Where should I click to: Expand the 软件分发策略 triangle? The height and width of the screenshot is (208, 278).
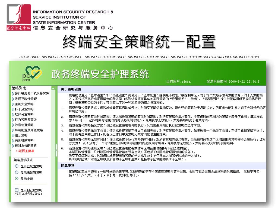coord(13,115)
